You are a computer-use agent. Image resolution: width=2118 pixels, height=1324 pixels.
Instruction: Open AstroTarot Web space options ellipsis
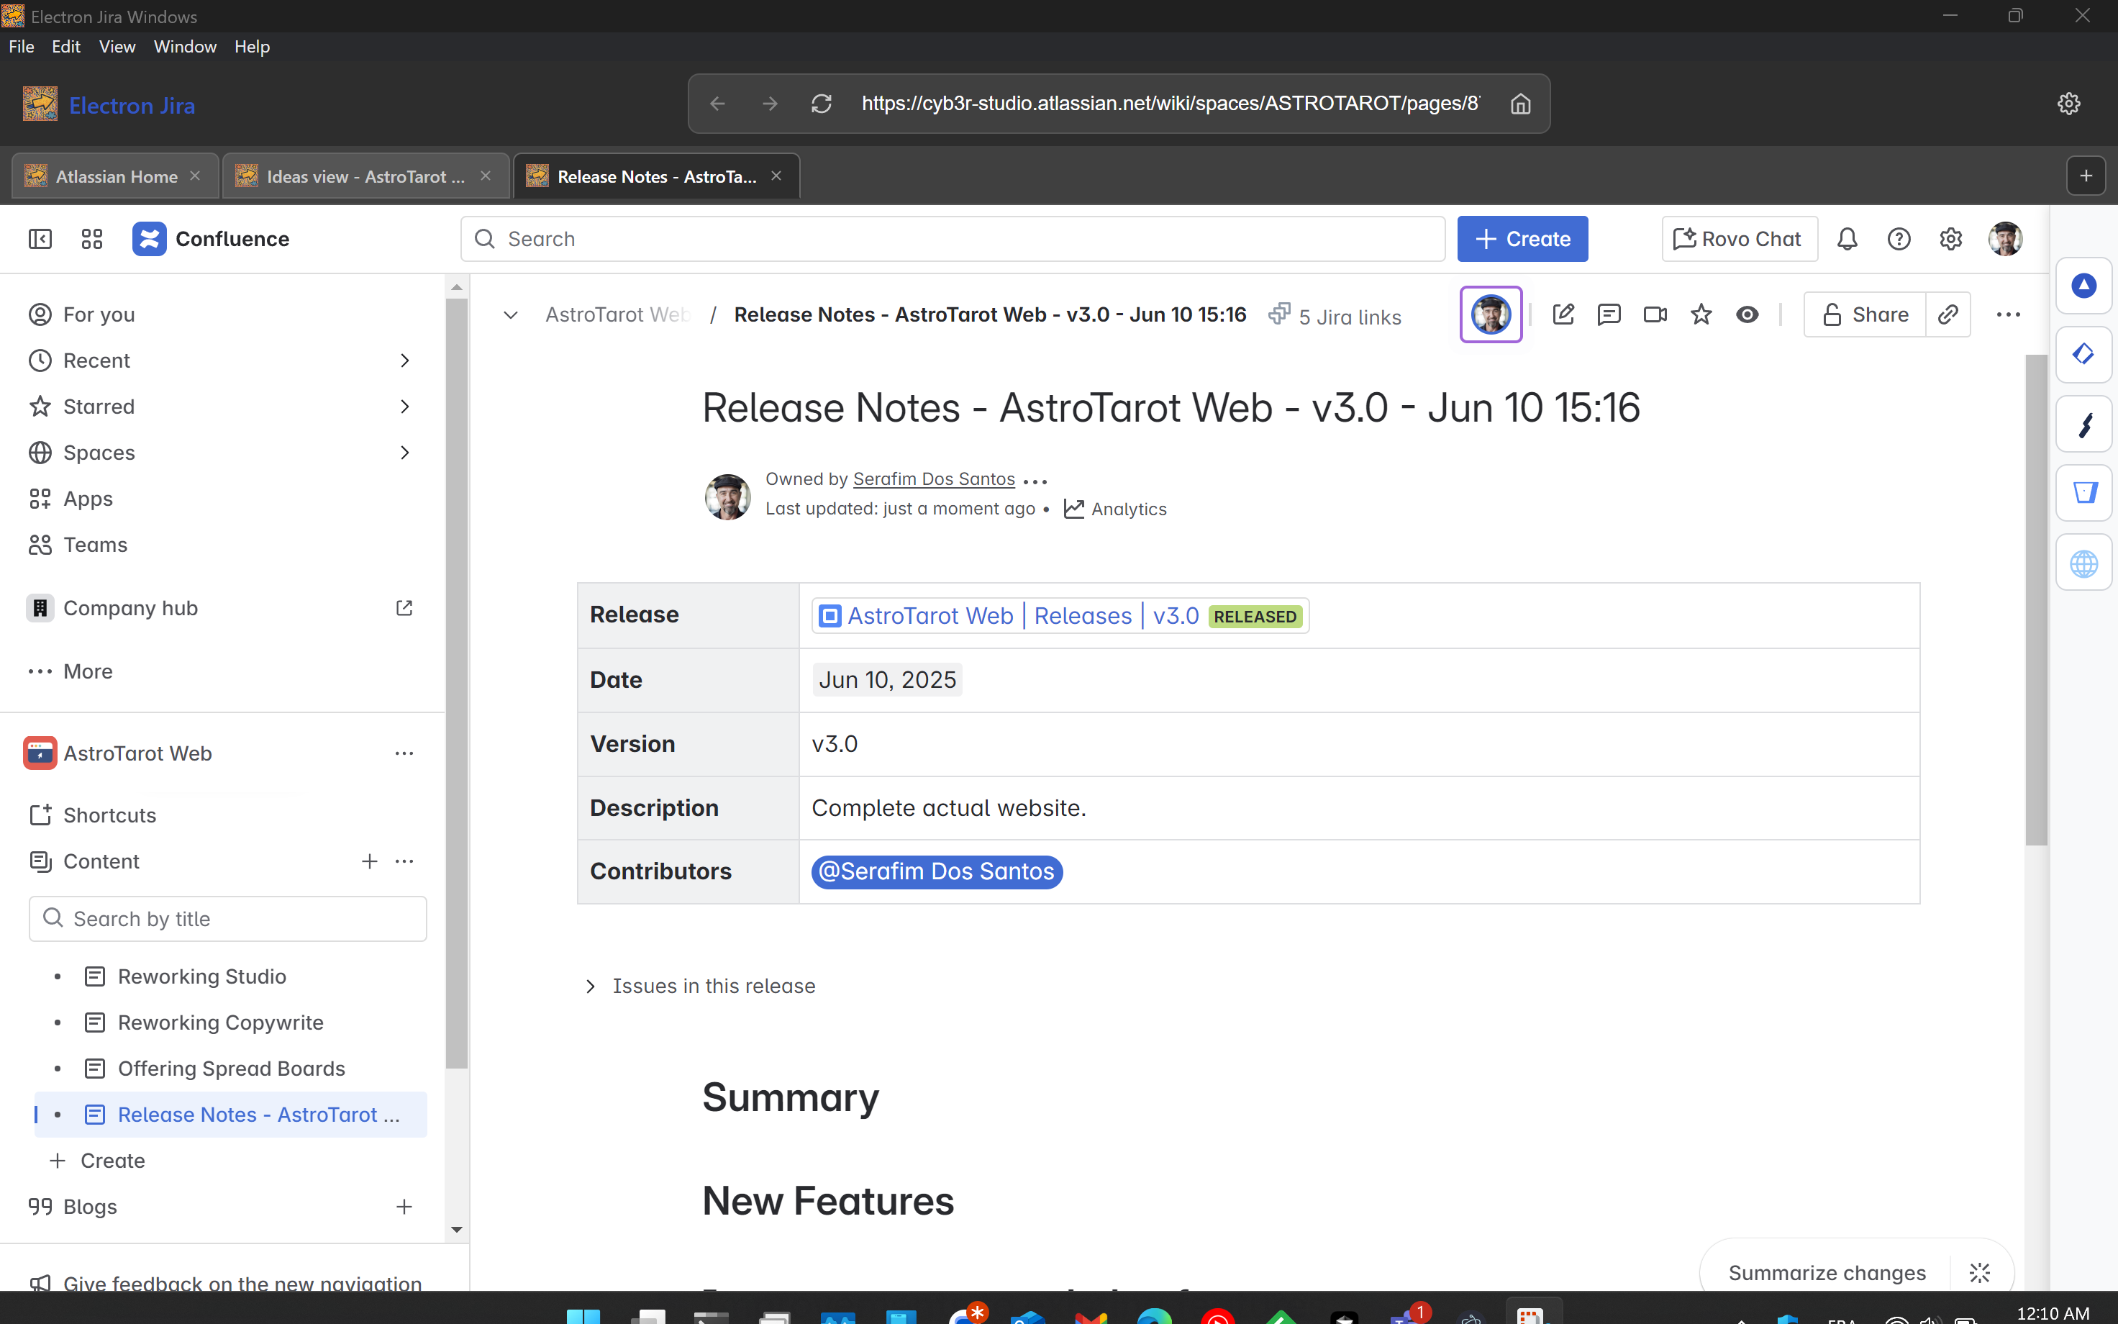pyautogui.click(x=404, y=753)
